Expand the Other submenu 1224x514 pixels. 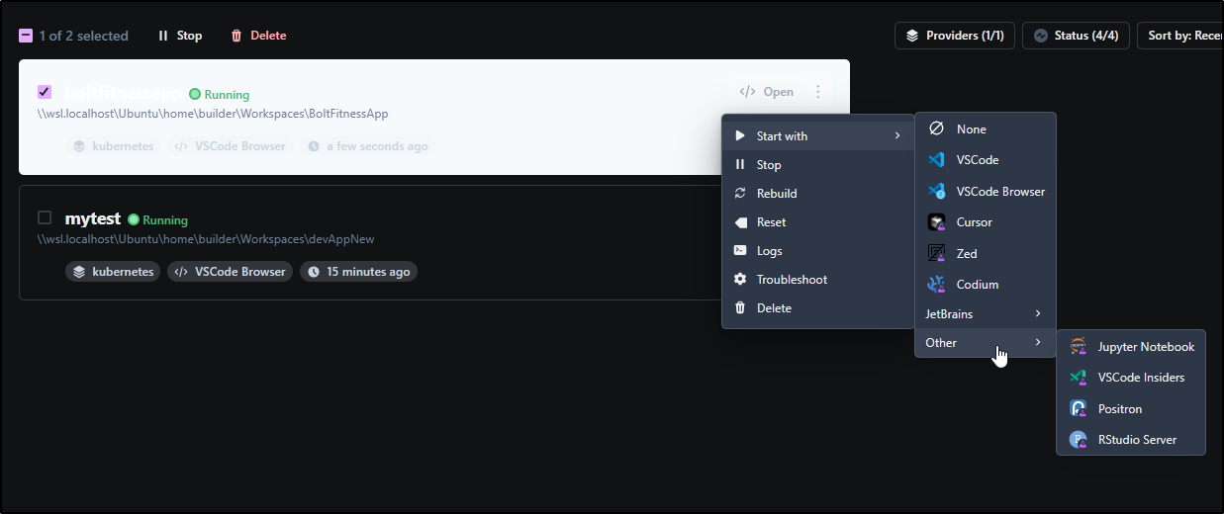click(x=985, y=343)
